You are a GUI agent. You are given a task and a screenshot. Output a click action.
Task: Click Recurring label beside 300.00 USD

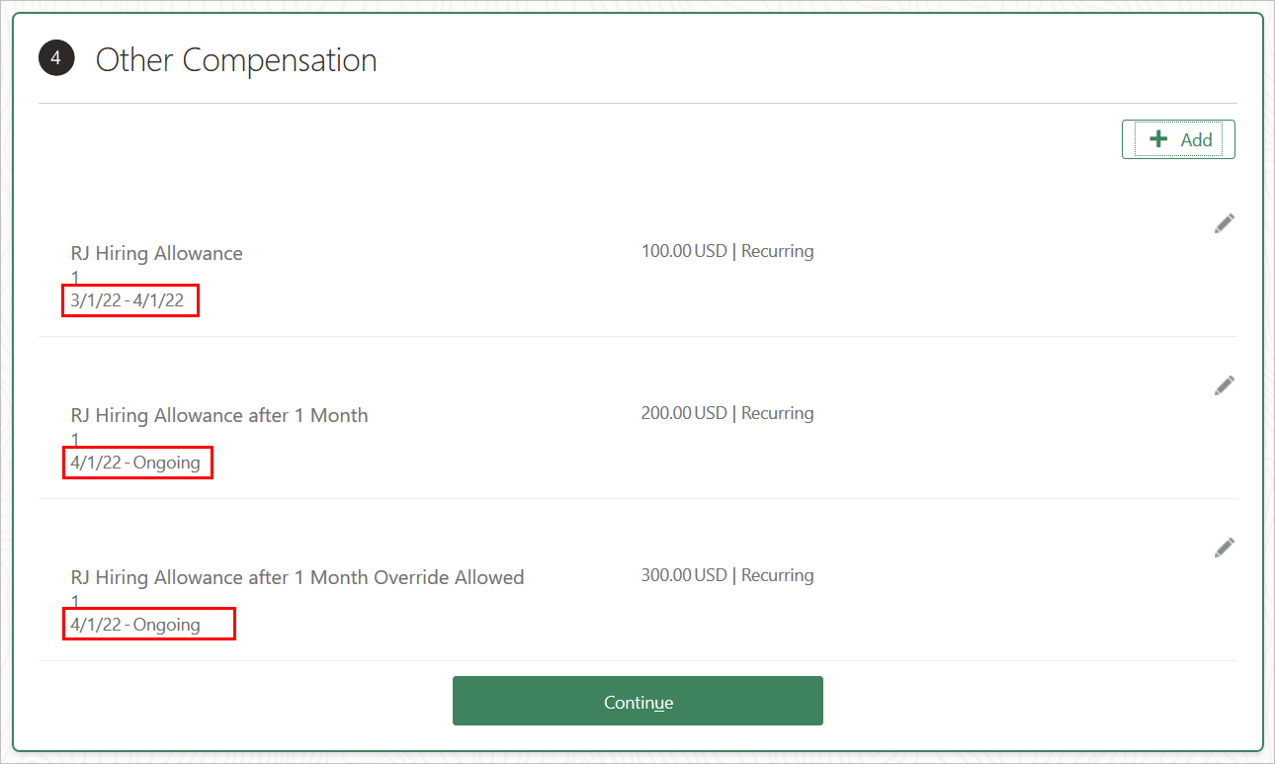(778, 575)
